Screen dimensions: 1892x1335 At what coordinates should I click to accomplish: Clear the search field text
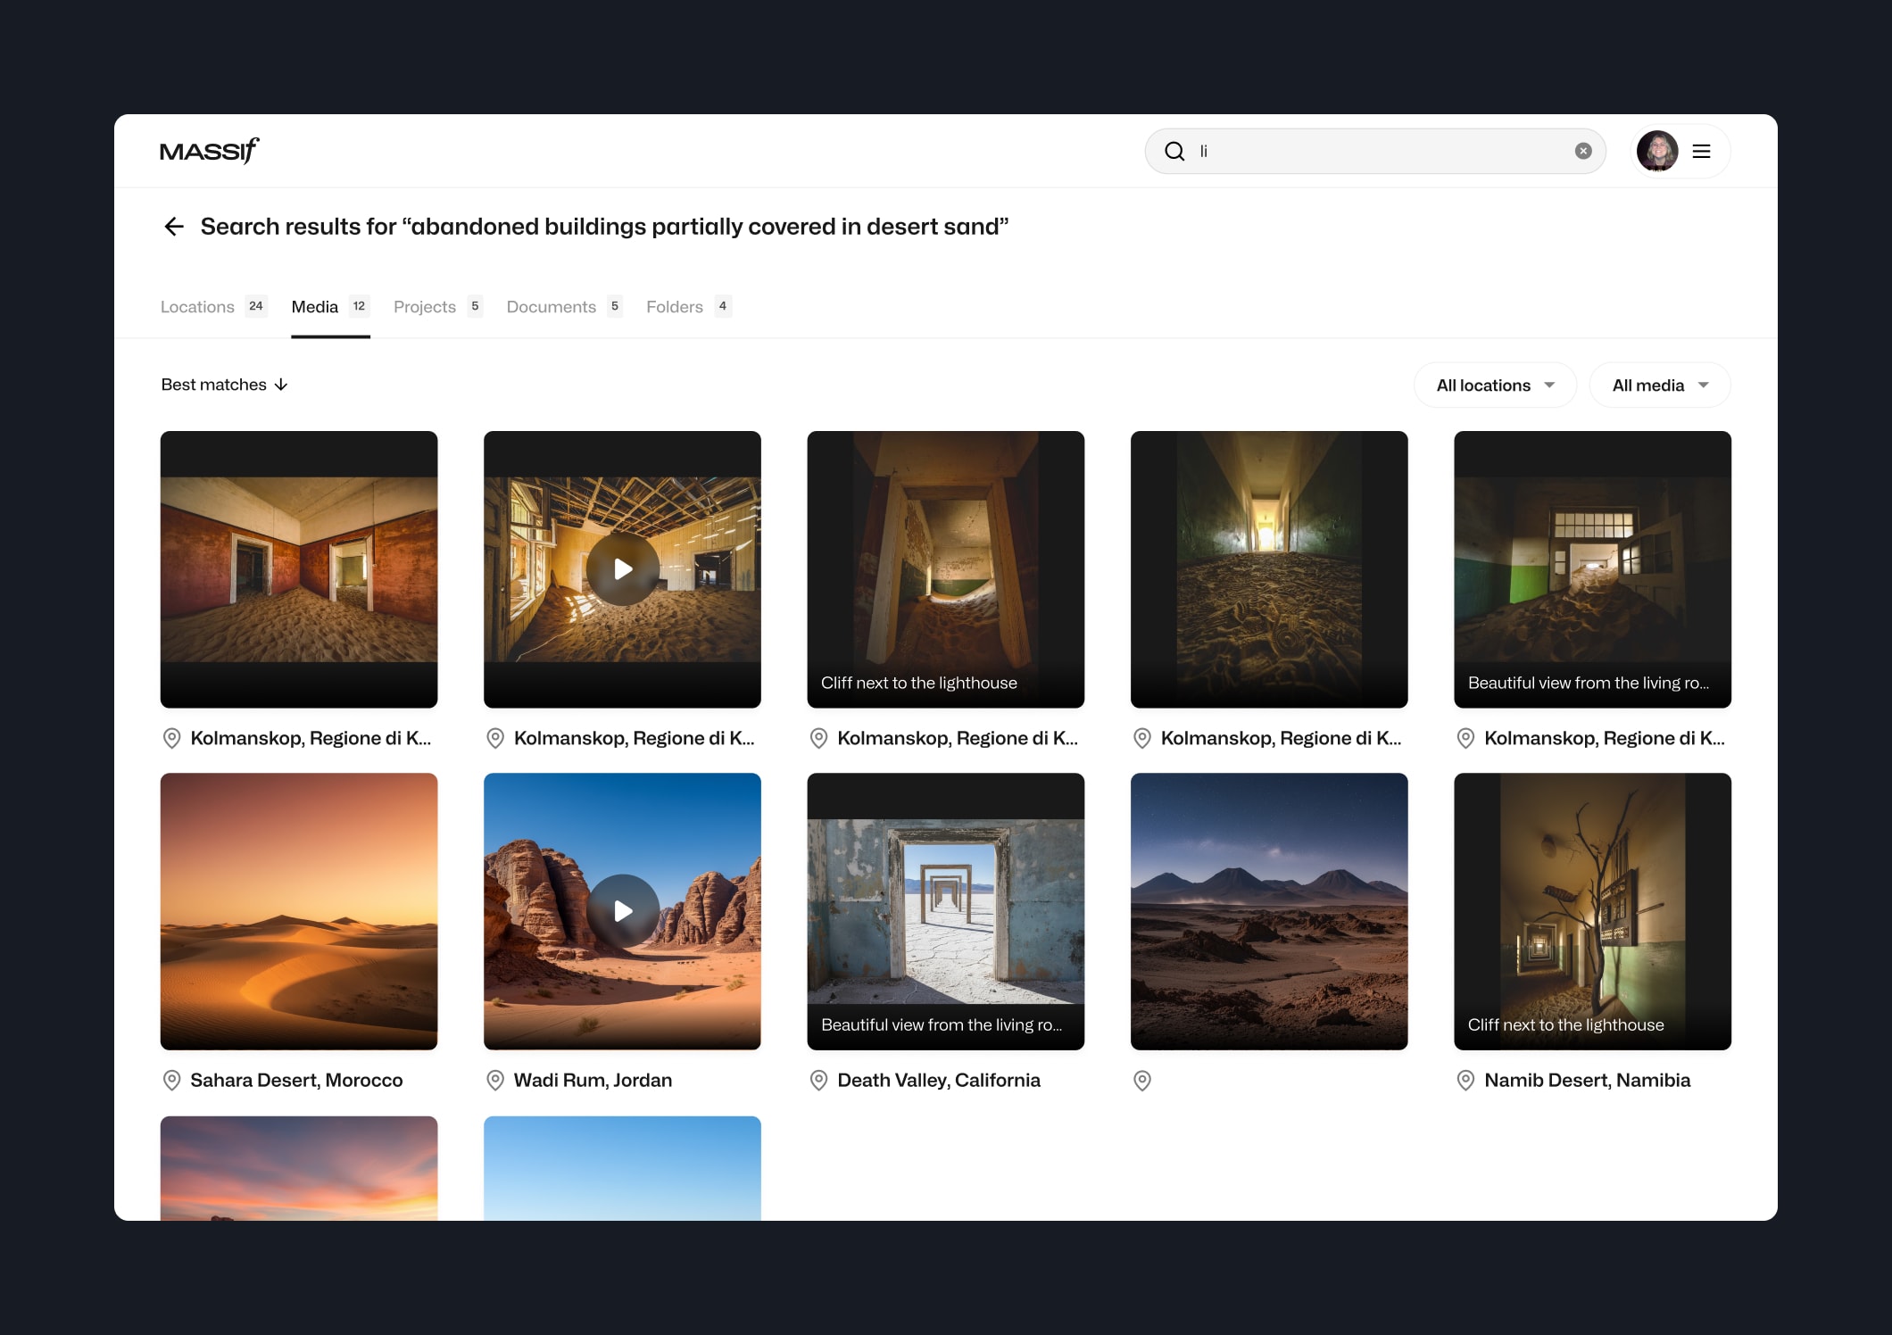(1583, 151)
